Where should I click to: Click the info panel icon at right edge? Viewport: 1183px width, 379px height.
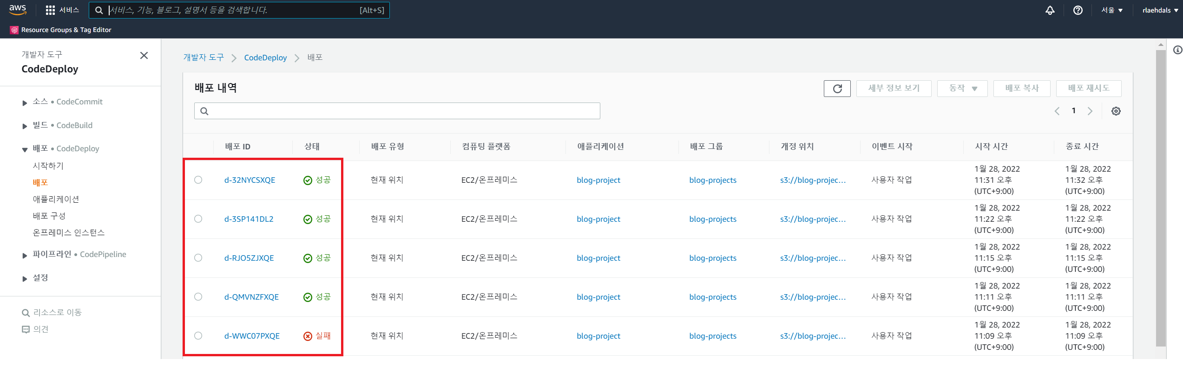[1177, 50]
